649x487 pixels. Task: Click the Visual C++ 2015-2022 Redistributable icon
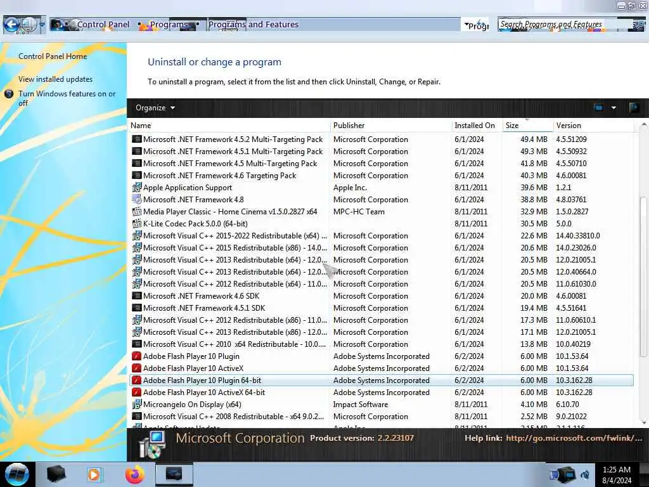[137, 236]
